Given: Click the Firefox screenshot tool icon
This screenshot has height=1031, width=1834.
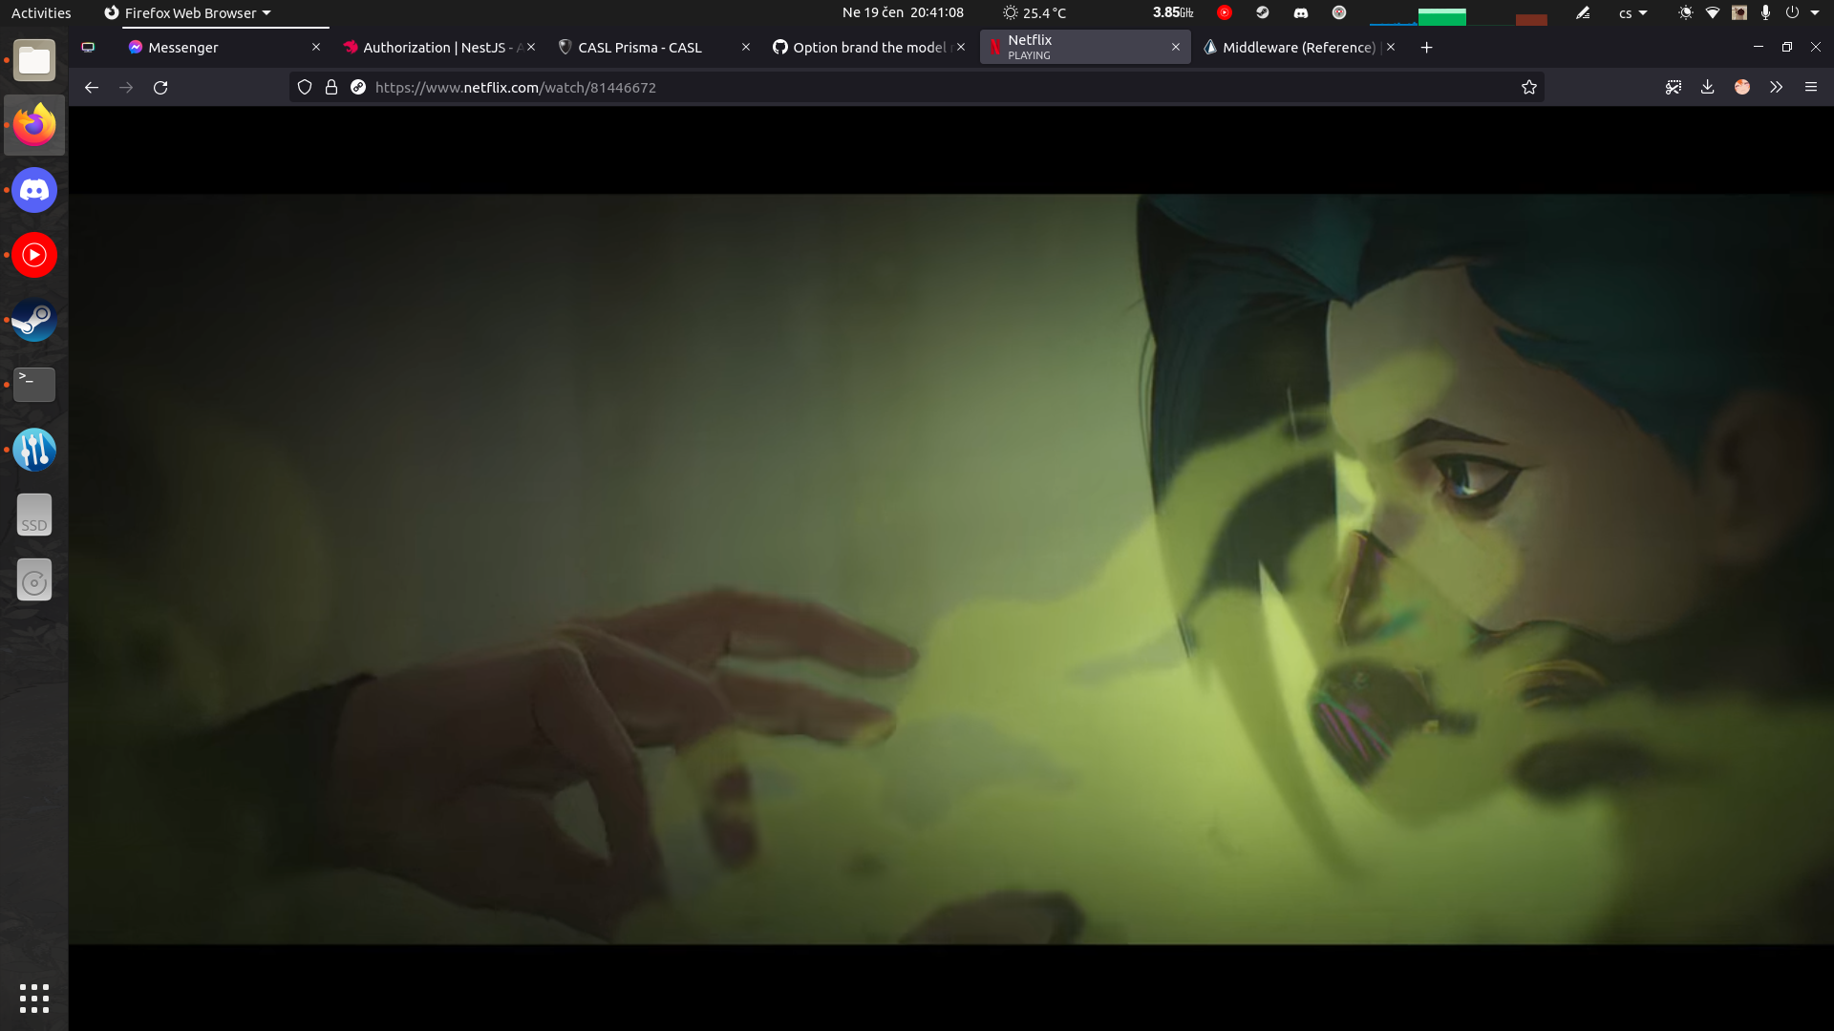Looking at the screenshot, I should pos(1674,87).
